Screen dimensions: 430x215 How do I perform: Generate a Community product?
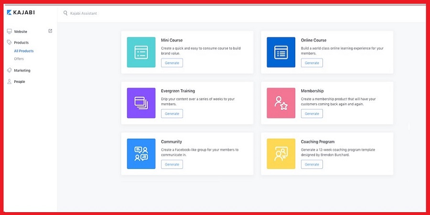point(172,164)
